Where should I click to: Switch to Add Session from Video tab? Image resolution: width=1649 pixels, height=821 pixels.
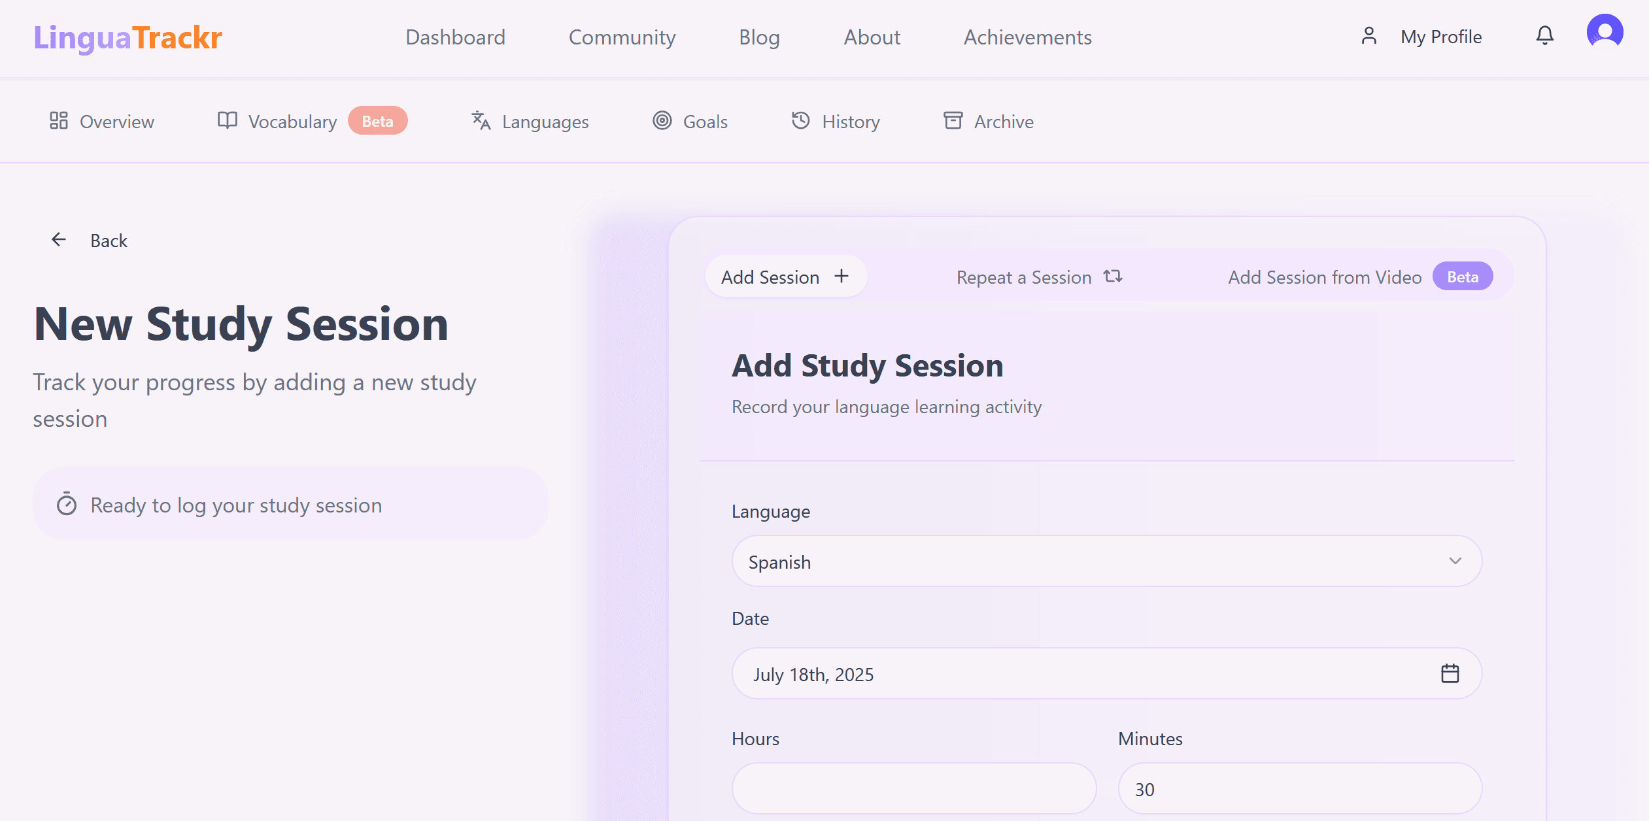click(x=1324, y=277)
